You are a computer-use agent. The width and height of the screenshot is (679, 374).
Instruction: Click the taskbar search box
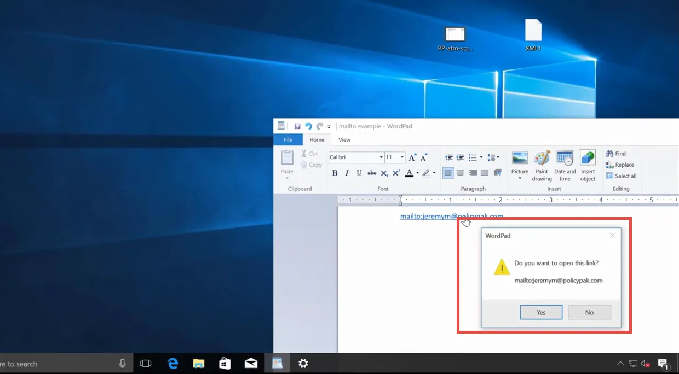click(66, 363)
